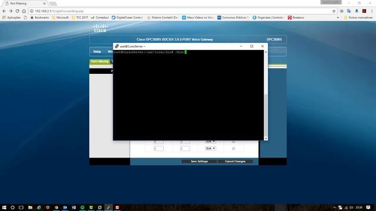Open the partially hidden Both dropdown
This screenshot has height=211, width=376.
click(210, 142)
